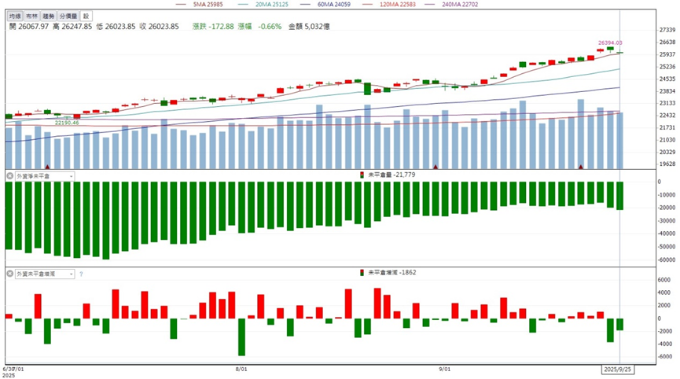This screenshot has height=379, width=680.
Task: Open the 分價量 price-volume tab
Action: (68, 16)
